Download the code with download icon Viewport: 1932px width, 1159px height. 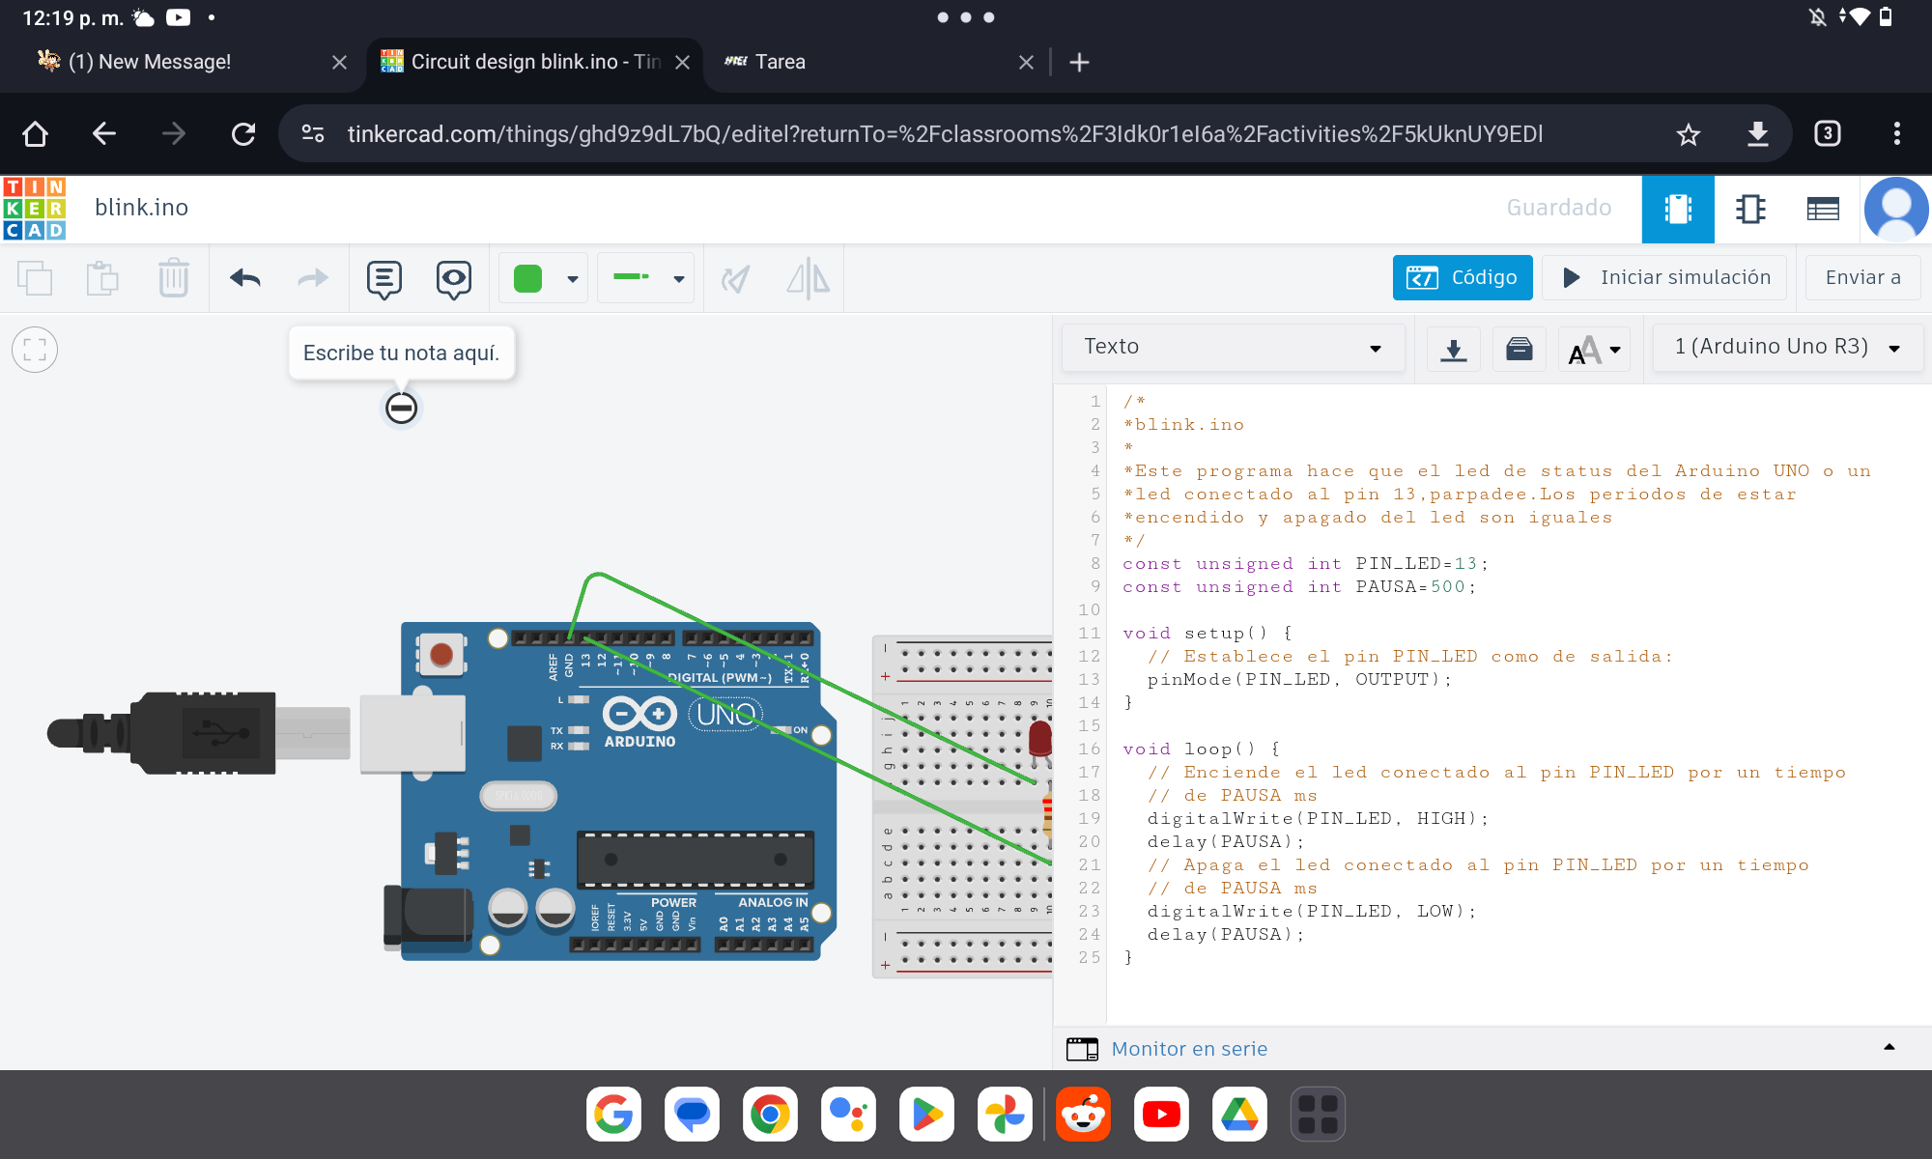(x=1453, y=349)
